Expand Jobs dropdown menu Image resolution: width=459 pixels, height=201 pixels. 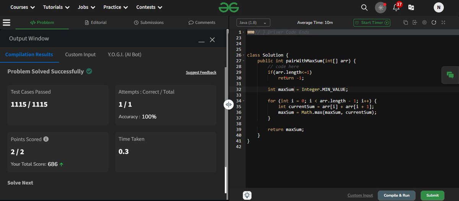86,7
